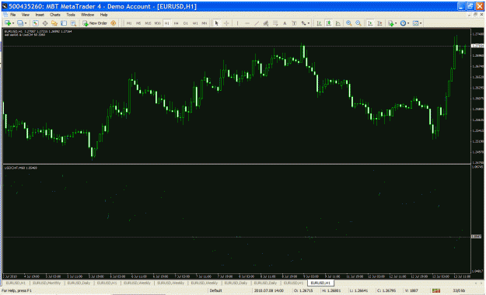Switch to Bar Chart display
The height and width of the screenshot is (295, 486).
click(319, 23)
